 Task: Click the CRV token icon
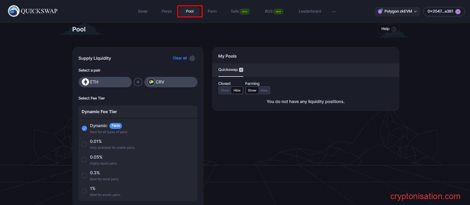click(151, 82)
